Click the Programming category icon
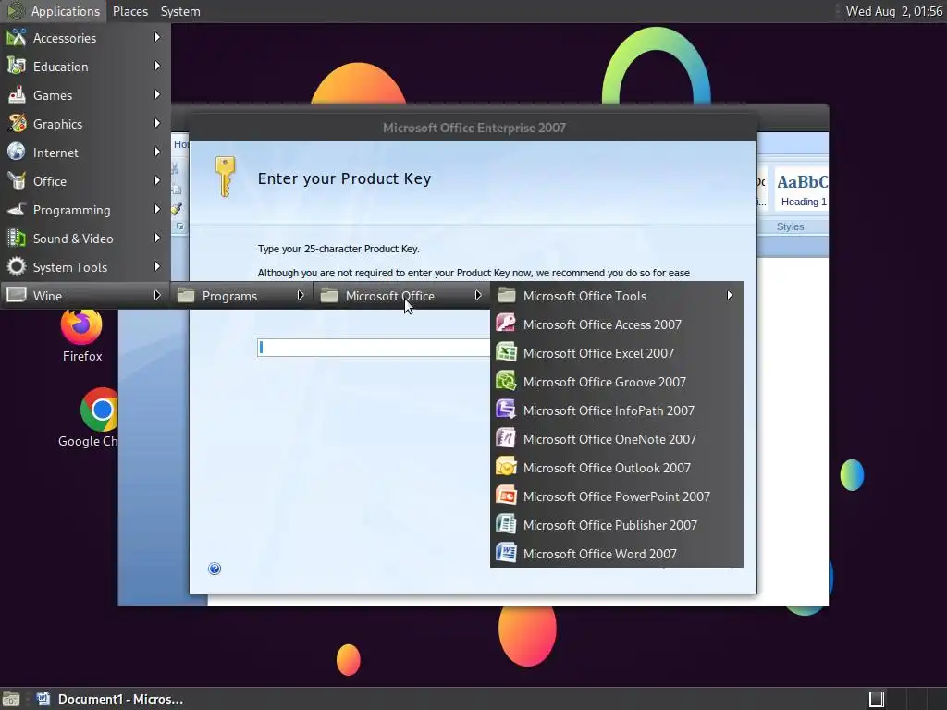 [x=17, y=210]
